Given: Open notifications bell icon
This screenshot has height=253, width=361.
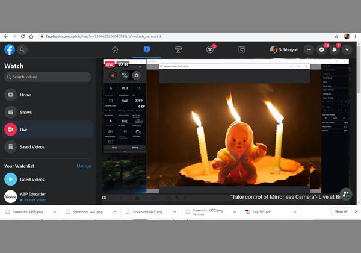Looking at the screenshot, I should [335, 49].
